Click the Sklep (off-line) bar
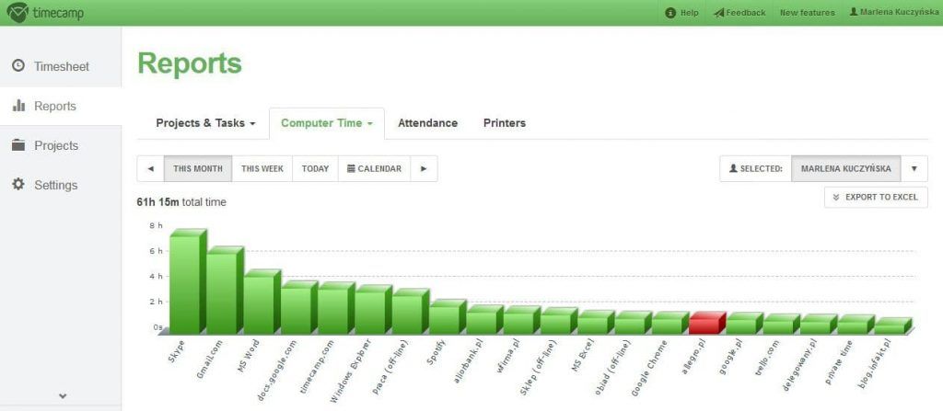Image resolution: width=943 pixels, height=411 pixels. pos(559,321)
